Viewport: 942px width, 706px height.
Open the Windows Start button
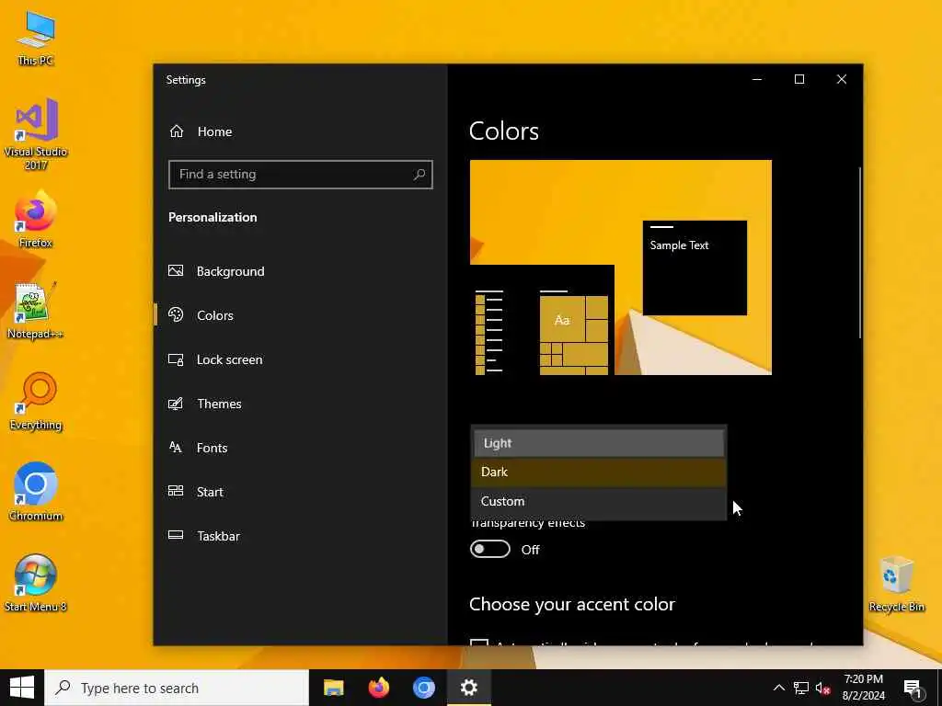[22, 688]
